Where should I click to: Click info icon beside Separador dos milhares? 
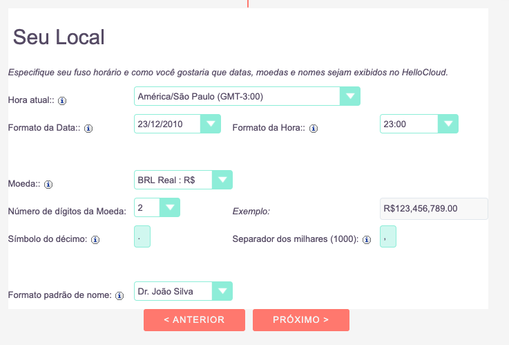click(367, 240)
